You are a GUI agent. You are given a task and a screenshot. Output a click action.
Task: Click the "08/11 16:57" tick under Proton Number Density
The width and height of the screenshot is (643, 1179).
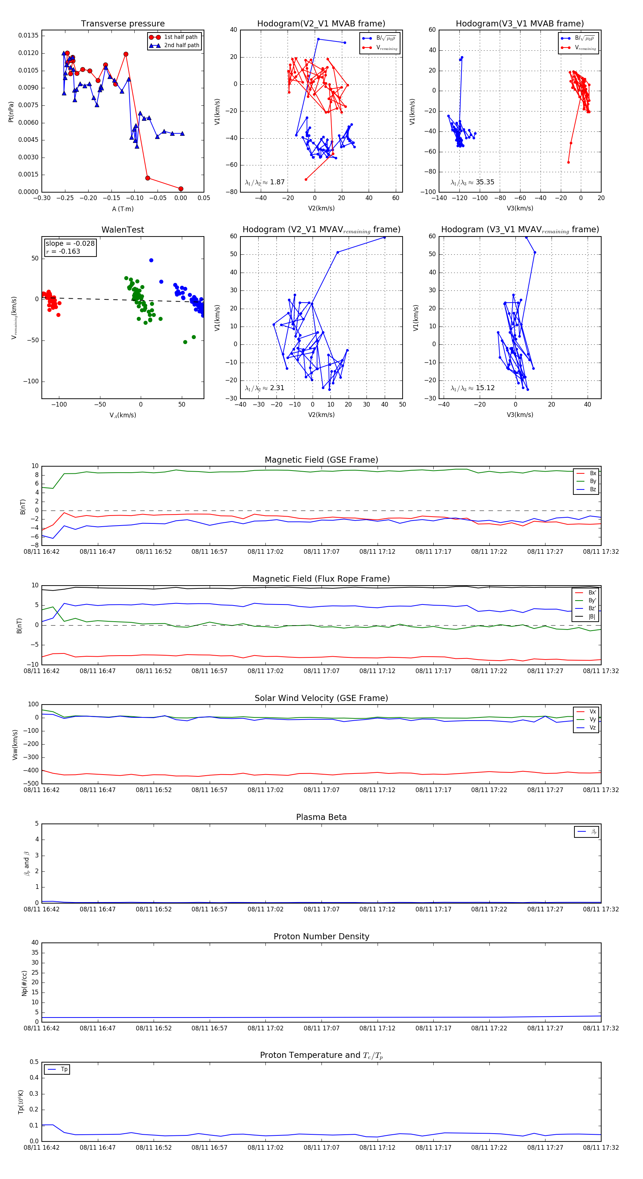210,1028
